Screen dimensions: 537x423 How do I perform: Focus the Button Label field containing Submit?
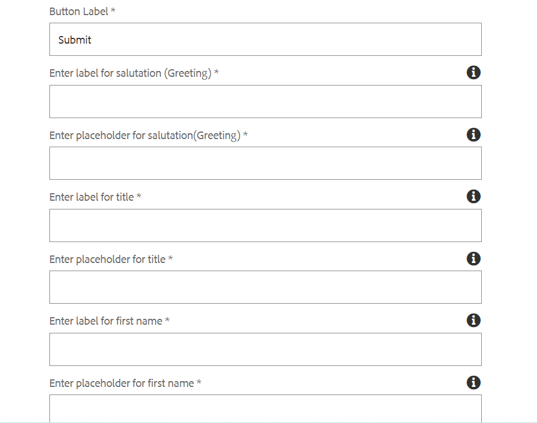pos(266,40)
